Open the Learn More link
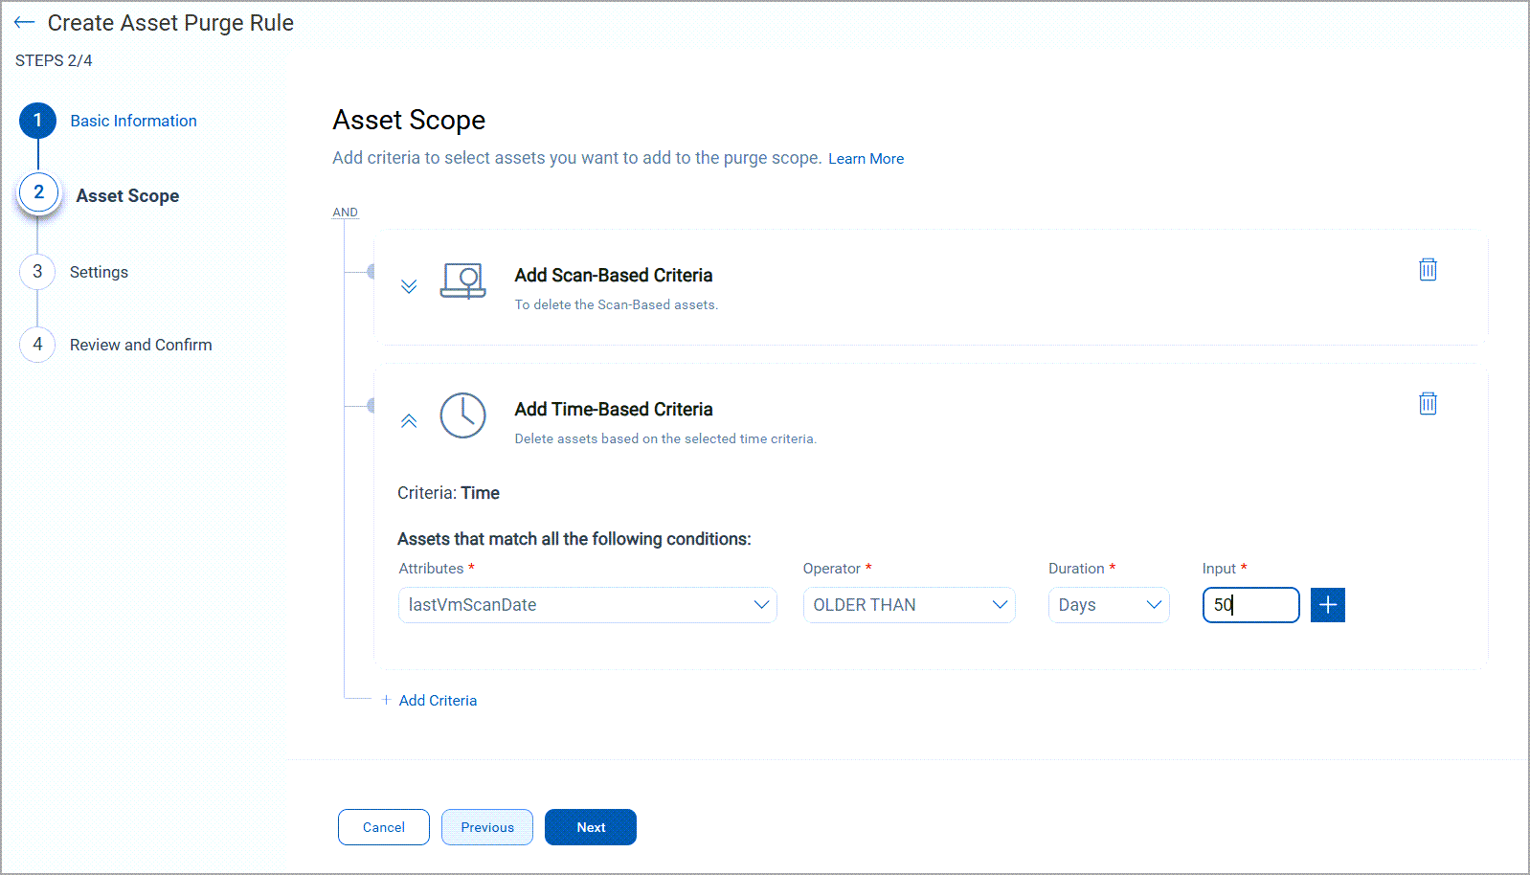Image resolution: width=1530 pixels, height=875 pixels. pos(866,159)
